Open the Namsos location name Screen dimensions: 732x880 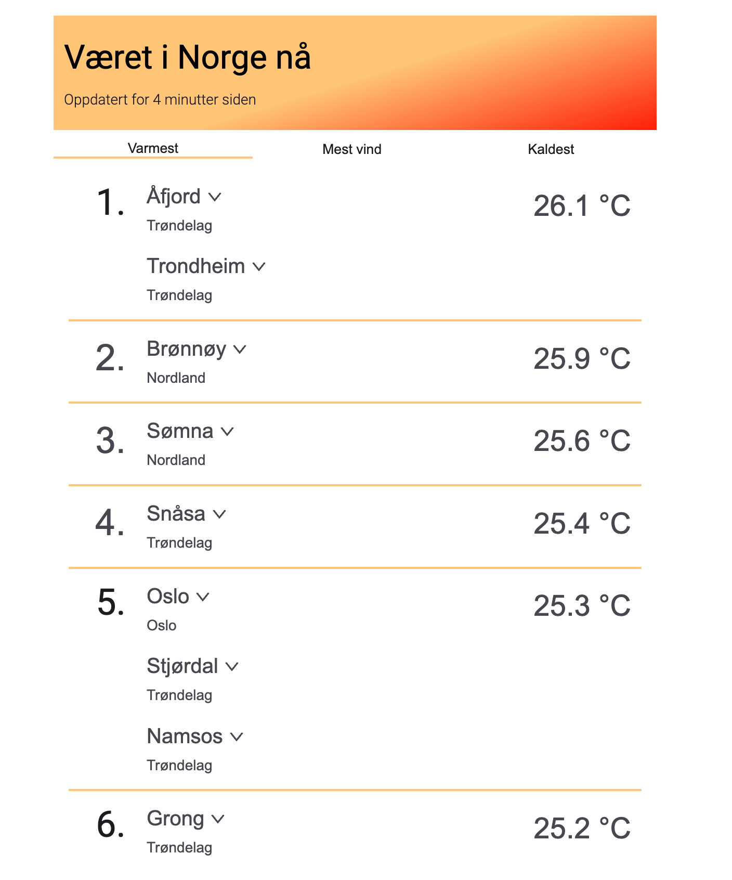pyautogui.click(x=185, y=736)
